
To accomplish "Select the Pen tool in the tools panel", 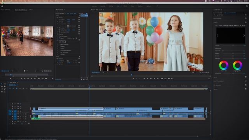I will click(x=5, y=89).
